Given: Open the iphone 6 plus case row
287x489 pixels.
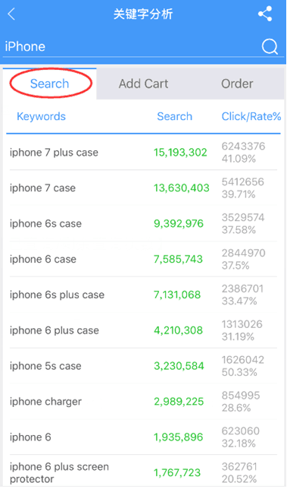Looking at the screenshot, I should tap(143, 330).
